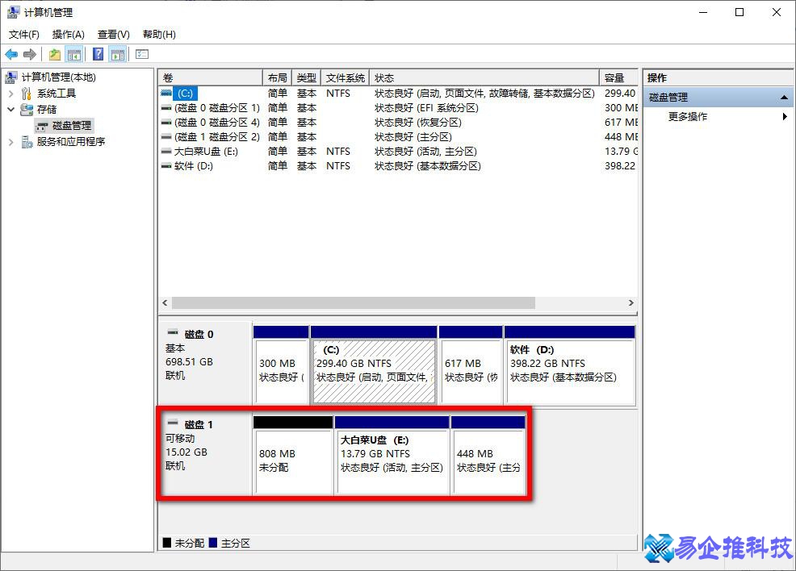This screenshot has height=571, width=796.
Task: Click the Up one level folder icon
Action: [x=54, y=54]
